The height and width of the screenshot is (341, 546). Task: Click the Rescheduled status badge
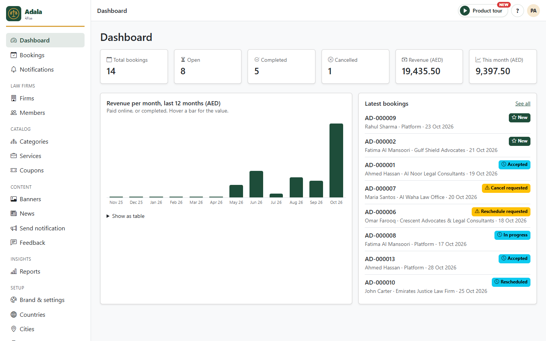(511, 282)
